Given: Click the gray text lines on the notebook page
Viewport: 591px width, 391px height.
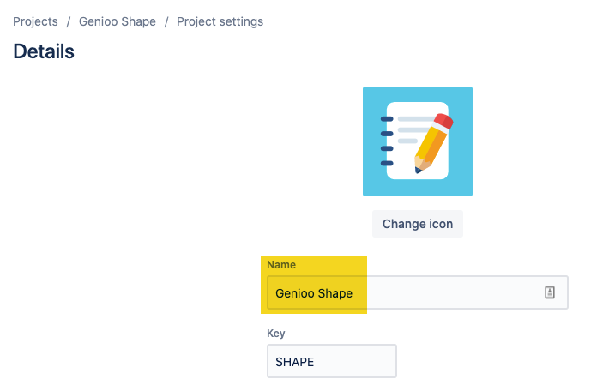Looking at the screenshot, I should coord(413,130).
